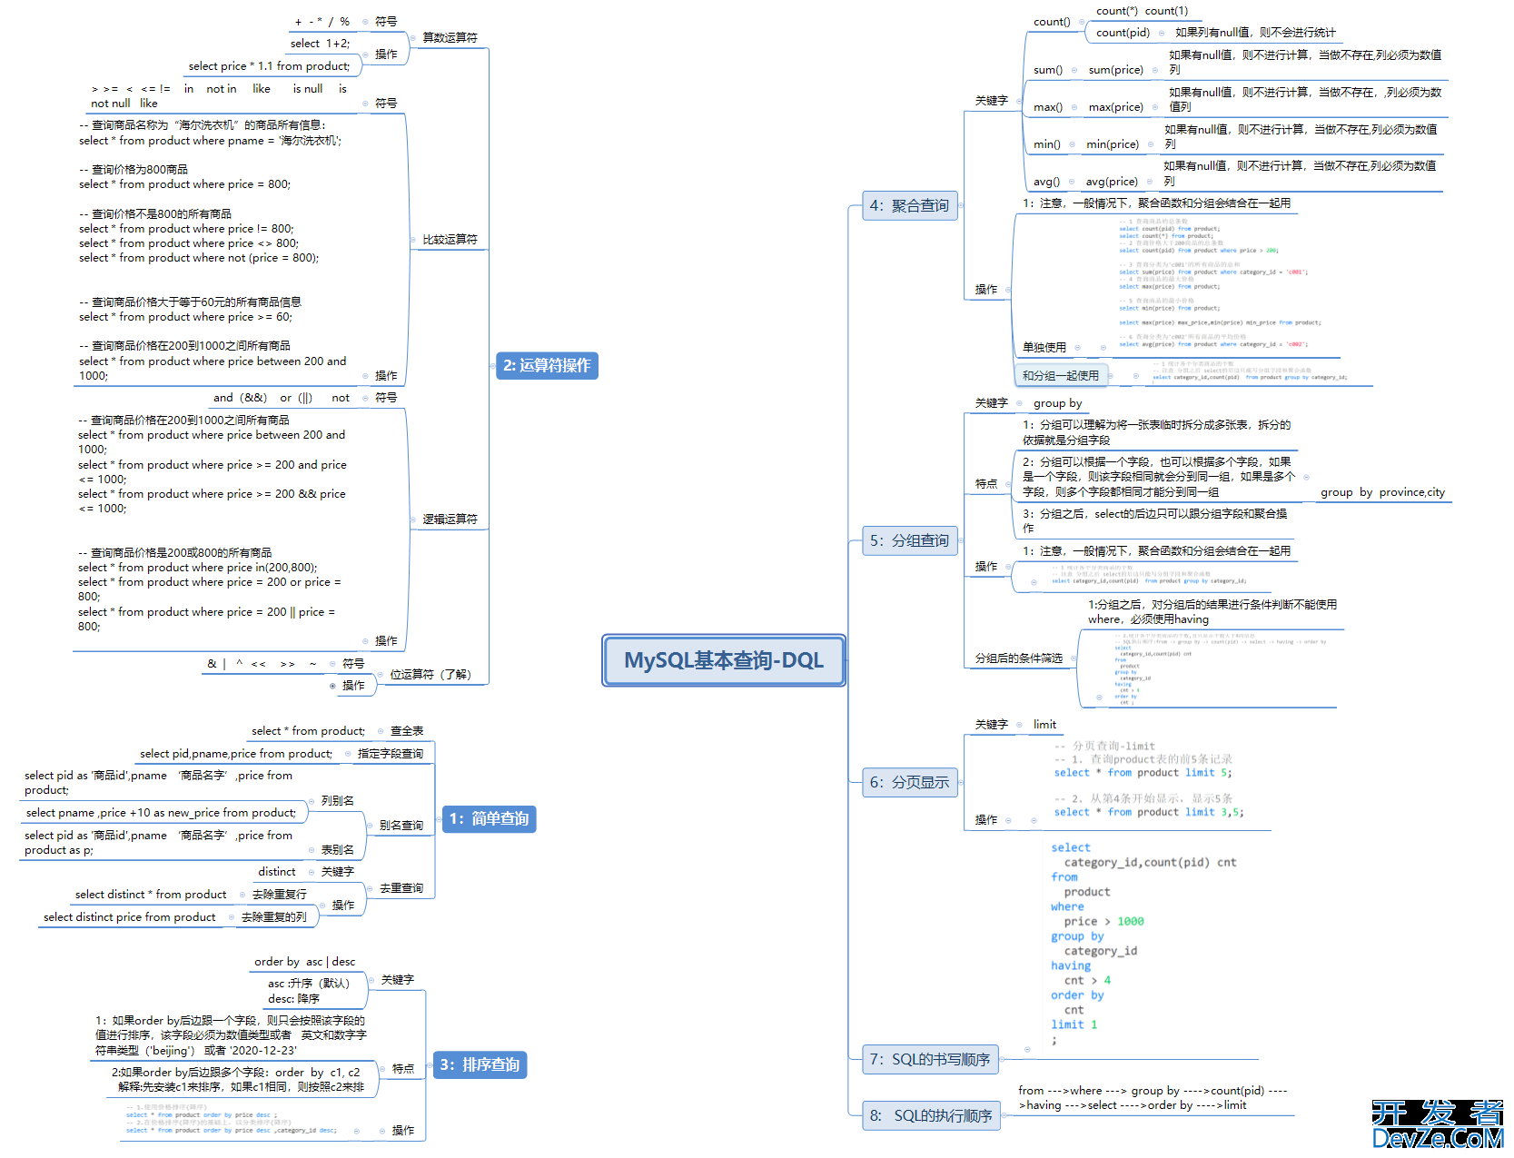Click the sum(price) node
The height and width of the screenshot is (1158, 1514).
click(1116, 70)
